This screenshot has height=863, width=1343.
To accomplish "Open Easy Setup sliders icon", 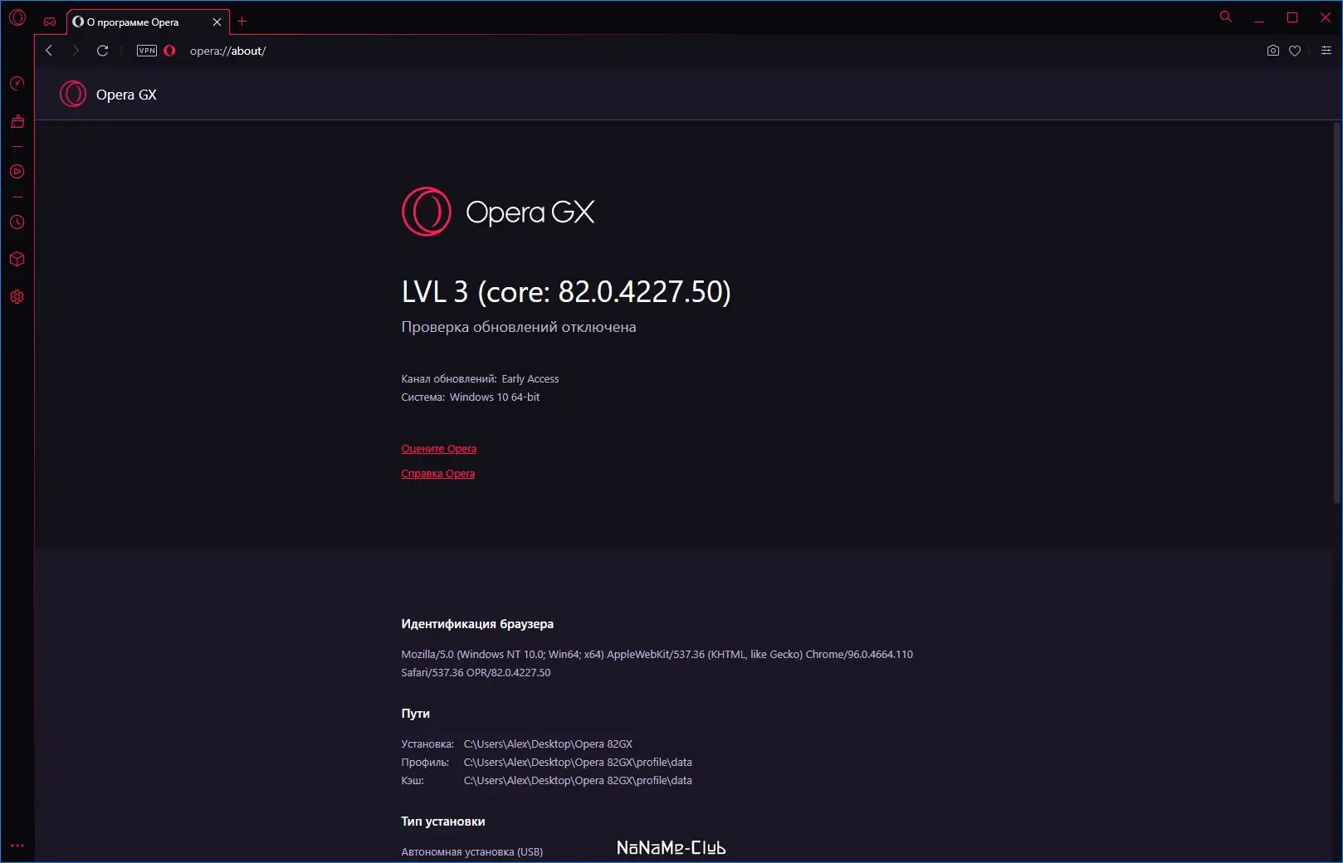I will pyautogui.click(x=1326, y=51).
